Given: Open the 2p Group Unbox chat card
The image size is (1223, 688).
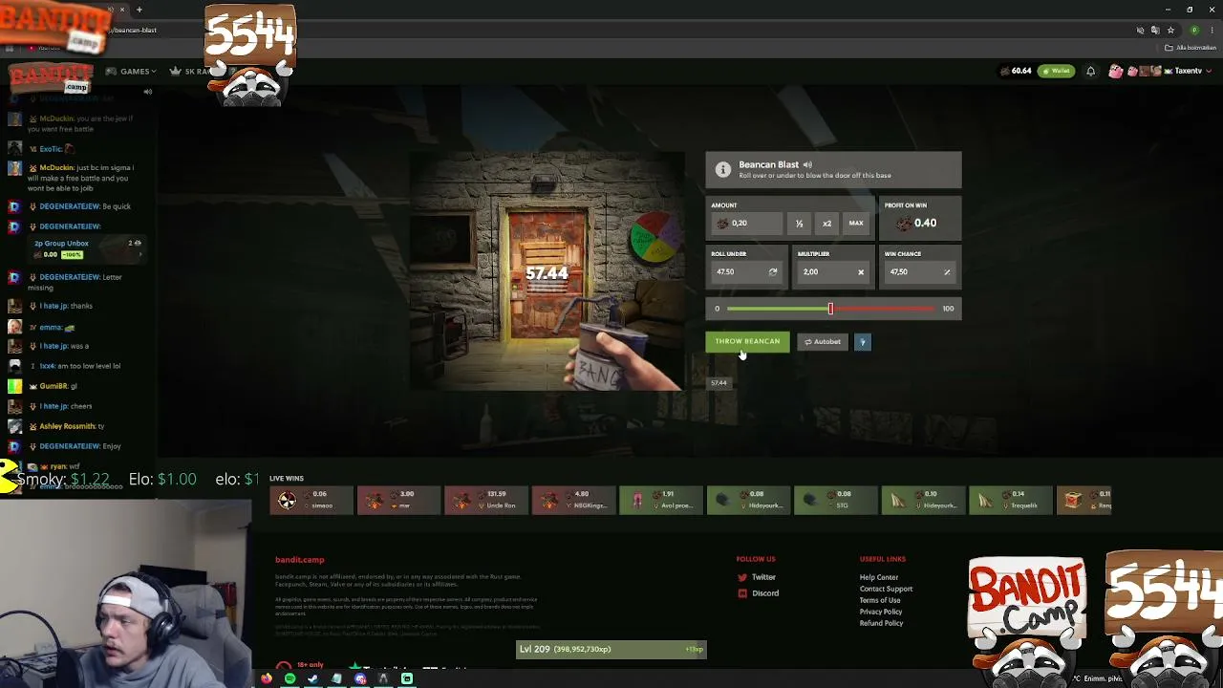Looking at the screenshot, I should coord(87,248).
